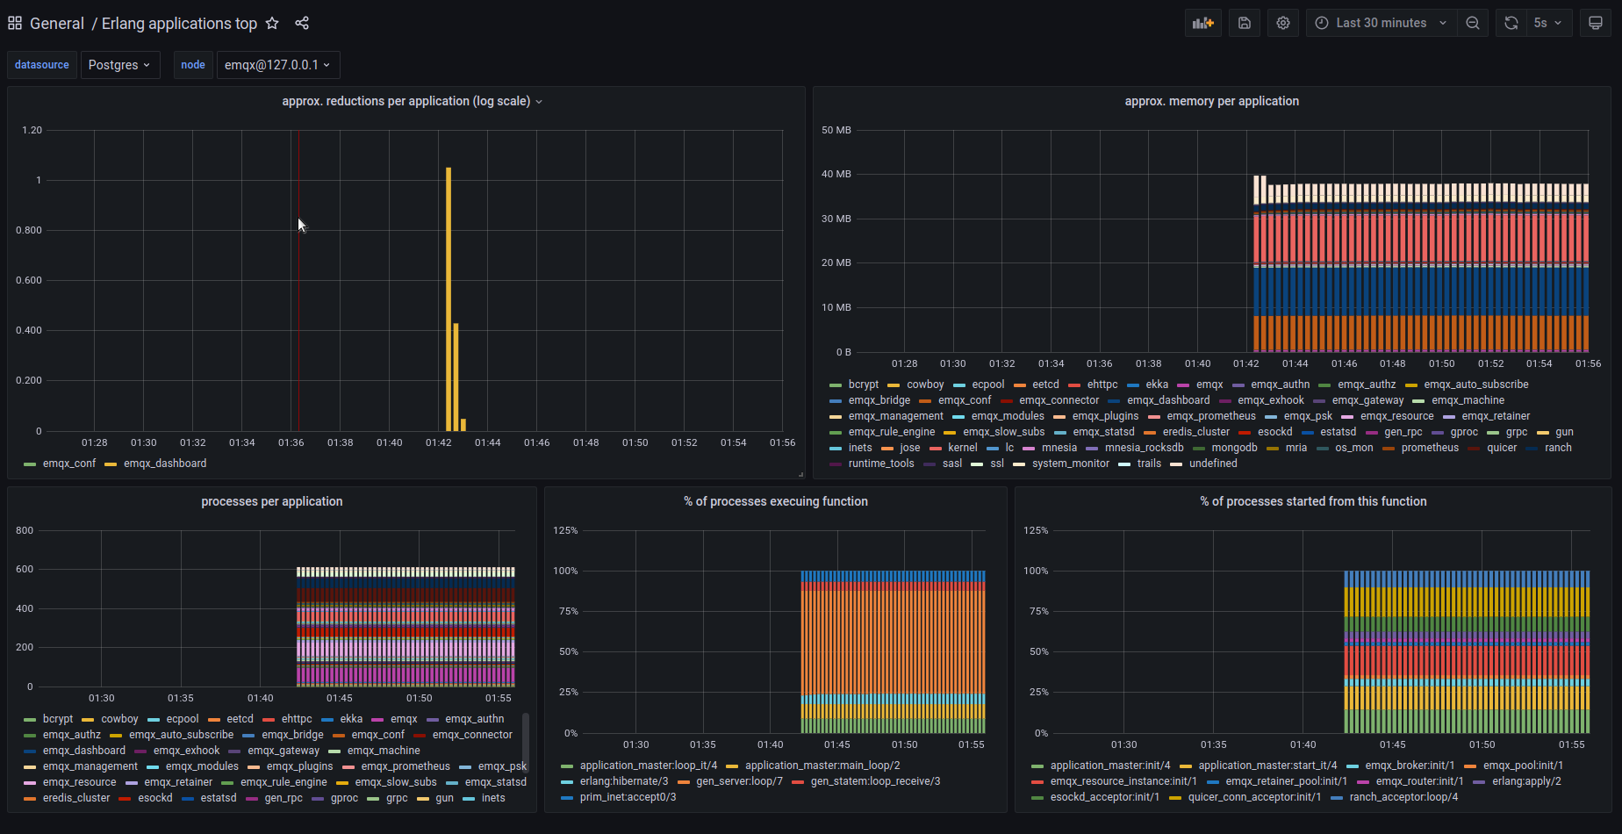Screen dimensions: 1622x834
Task: Click the approx. memory per application title
Action: click(1211, 101)
